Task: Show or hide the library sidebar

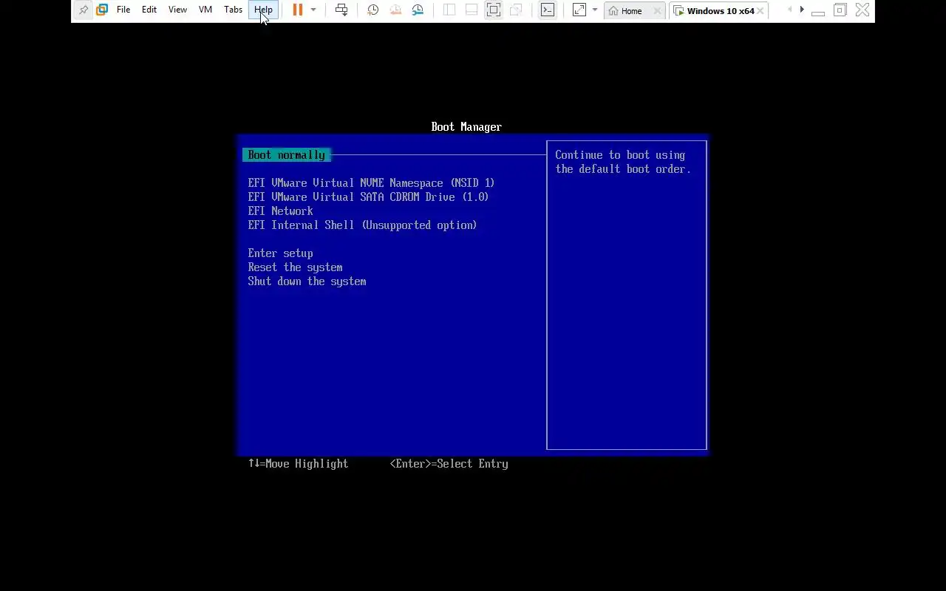Action: coord(449,10)
